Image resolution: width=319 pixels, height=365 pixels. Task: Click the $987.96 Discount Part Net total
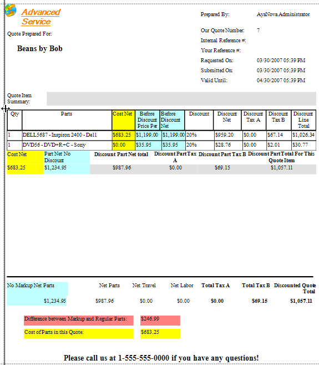pos(121,168)
